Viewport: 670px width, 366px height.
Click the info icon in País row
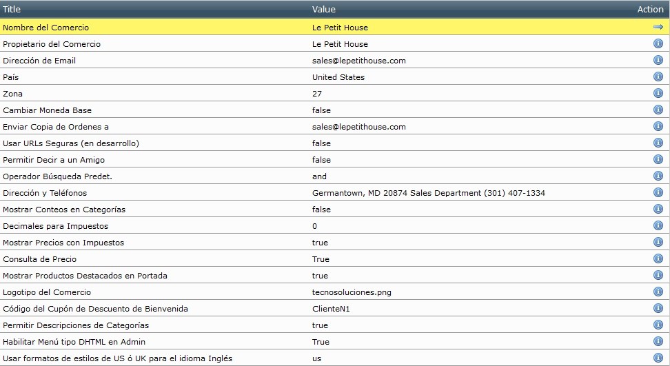(658, 77)
